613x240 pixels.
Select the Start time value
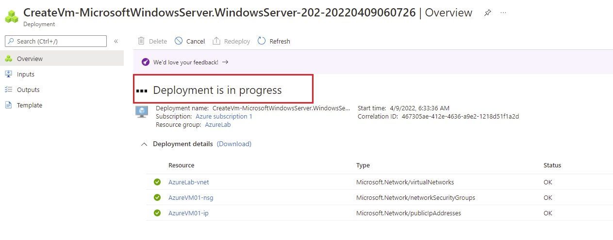[420, 108]
